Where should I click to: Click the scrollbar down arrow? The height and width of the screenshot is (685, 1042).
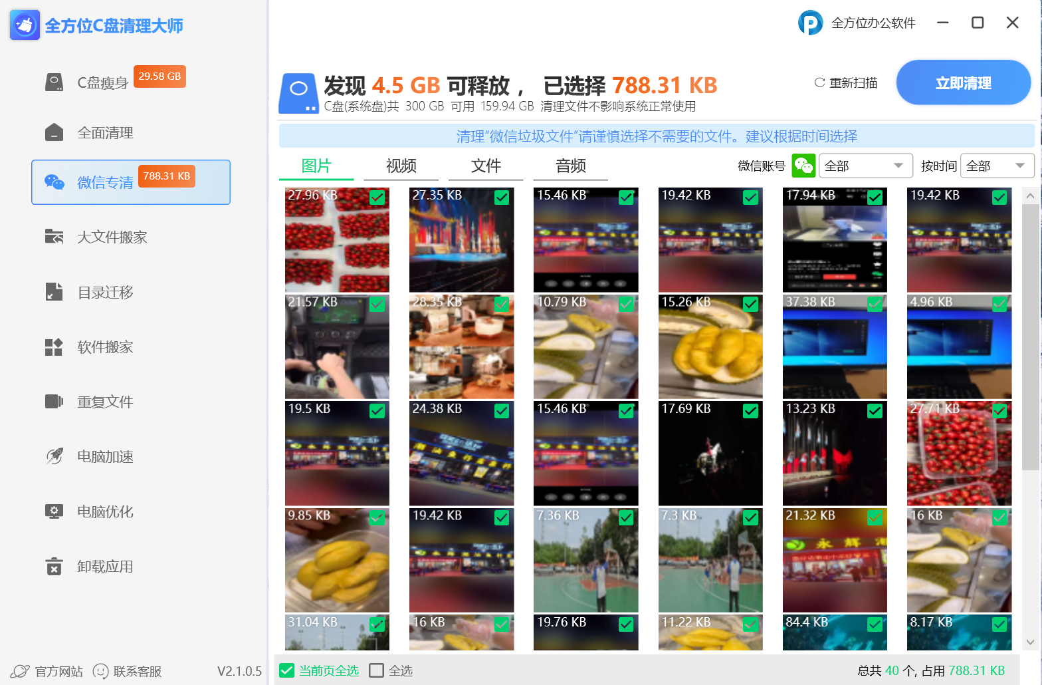coord(1030,642)
